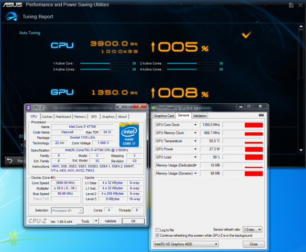Click the Tuning Report speedometer icon
This screenshot has width=306, height=252.
click(11, 17)
